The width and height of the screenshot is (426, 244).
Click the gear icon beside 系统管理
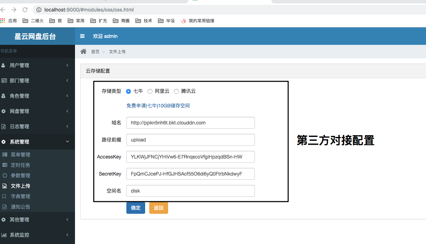(x=3, y=142)
